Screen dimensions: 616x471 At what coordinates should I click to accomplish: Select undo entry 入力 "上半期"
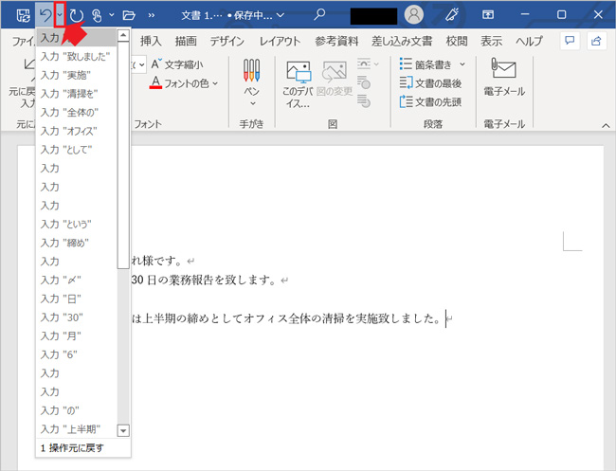tap(76, 429)
